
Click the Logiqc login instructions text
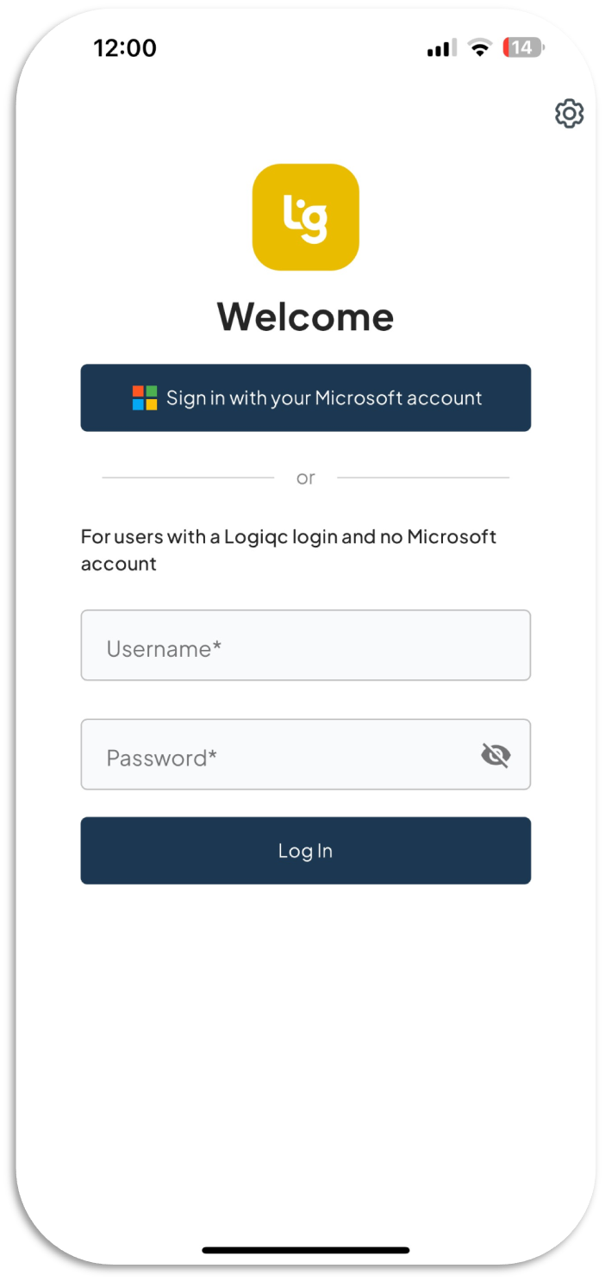point(288,549)
